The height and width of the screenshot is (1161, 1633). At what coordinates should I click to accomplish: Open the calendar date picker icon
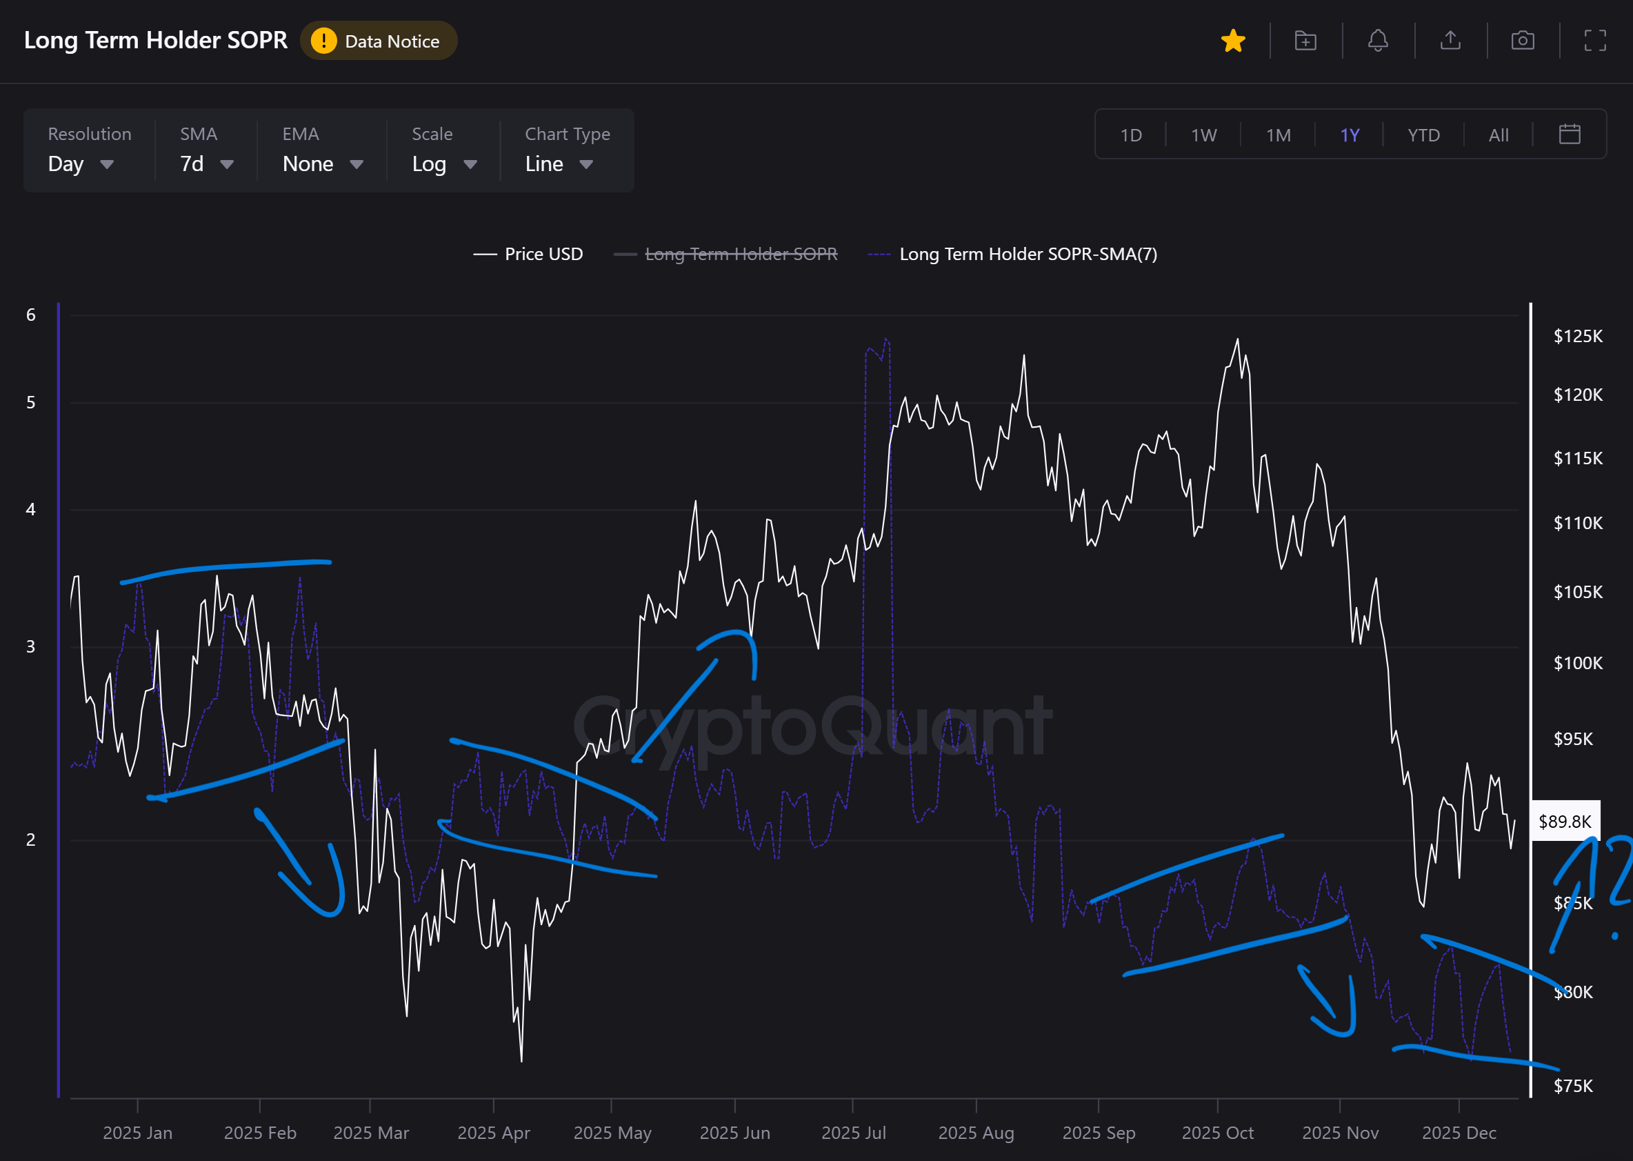coord(1570,135)
